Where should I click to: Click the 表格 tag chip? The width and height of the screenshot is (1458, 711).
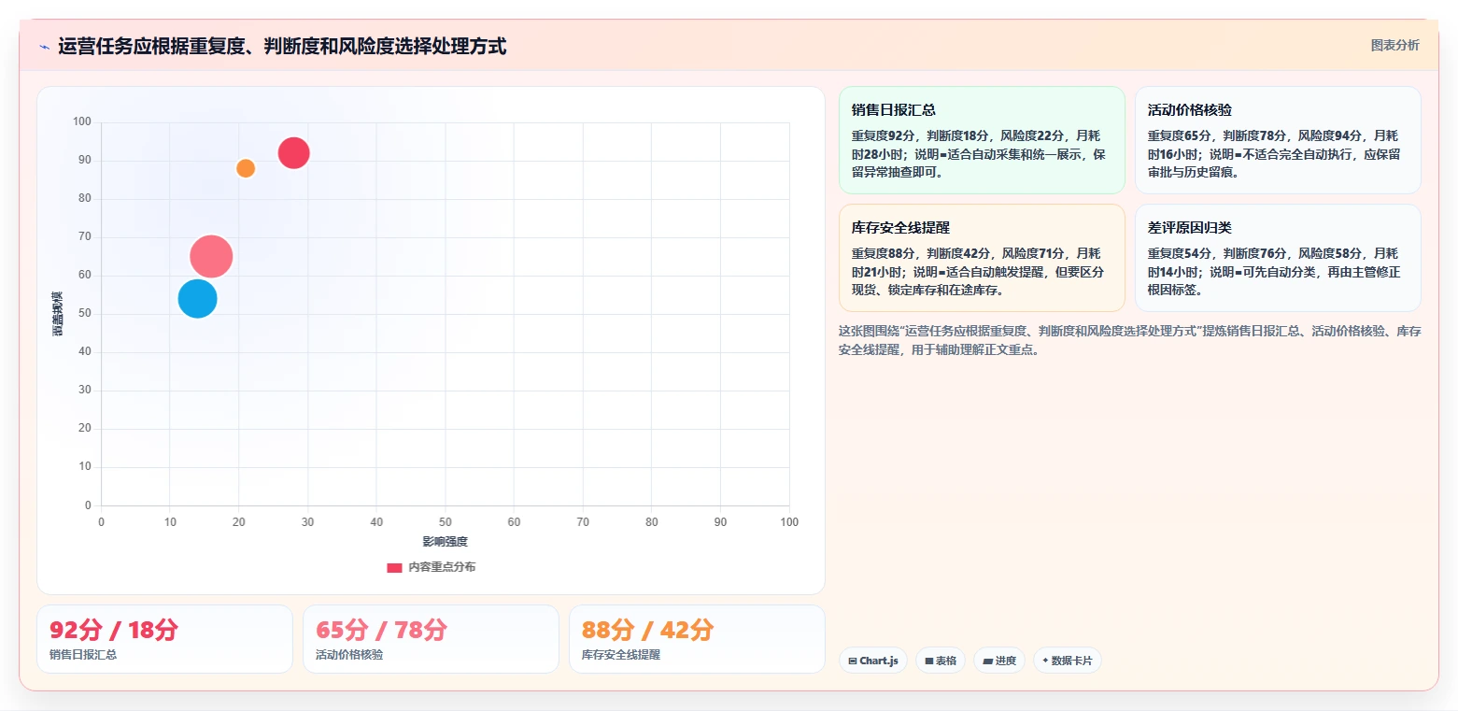pyautogui.click(x=941, y=661)
